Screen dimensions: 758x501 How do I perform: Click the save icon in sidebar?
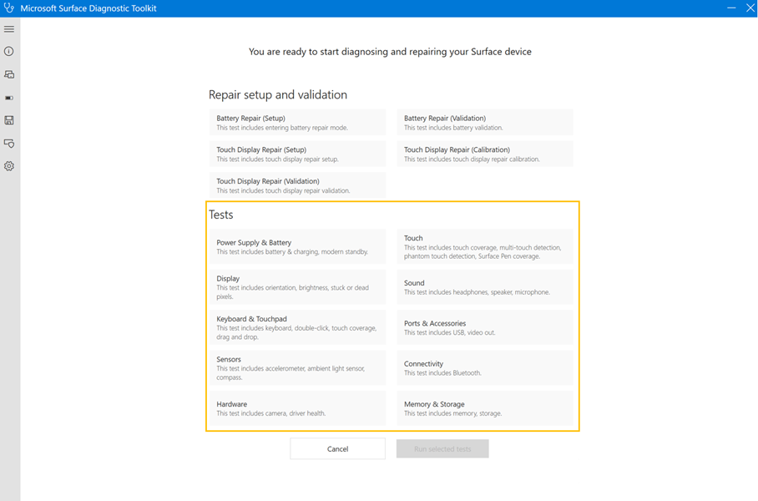click(x=9, y=120)
